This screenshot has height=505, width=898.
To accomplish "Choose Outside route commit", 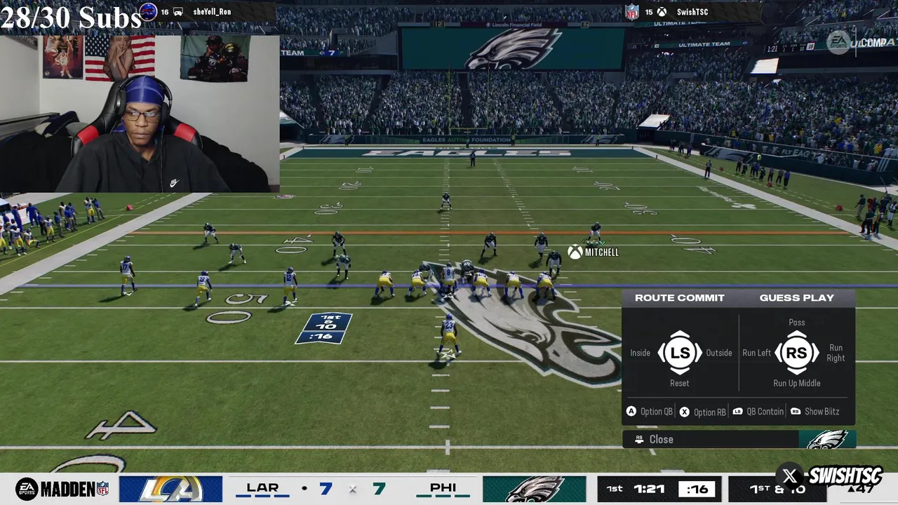I will (719, 353).
